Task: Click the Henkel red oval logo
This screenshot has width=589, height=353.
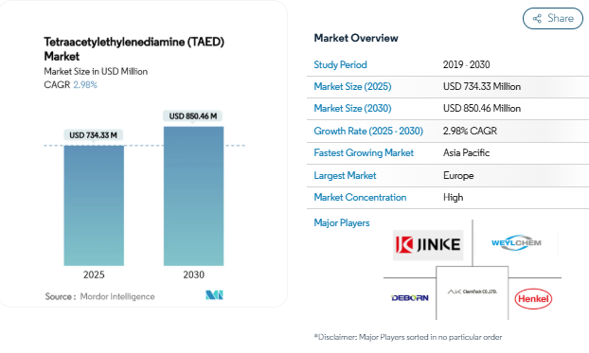Action: coord(533,298)
